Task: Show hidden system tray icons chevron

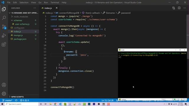Action: point(164,104)
